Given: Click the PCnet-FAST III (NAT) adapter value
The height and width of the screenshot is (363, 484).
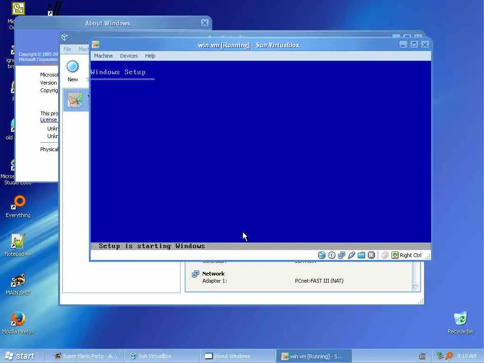Looking at the screenshot, I should coord(319,281).
